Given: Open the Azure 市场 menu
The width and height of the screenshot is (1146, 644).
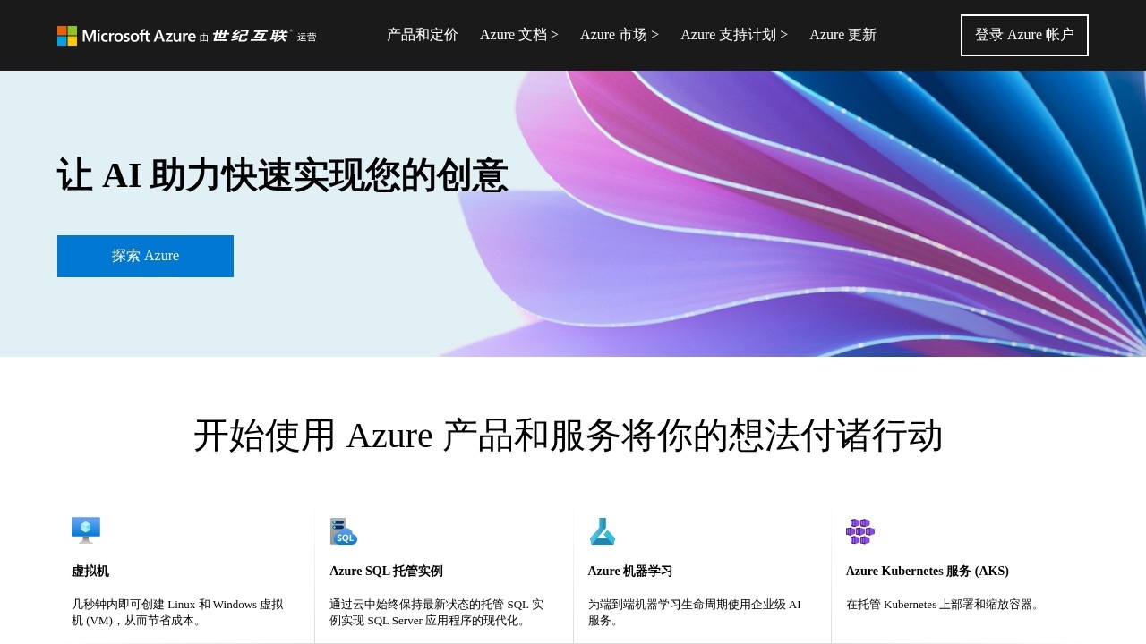Looking at the screenshot, I should point(619,35).
